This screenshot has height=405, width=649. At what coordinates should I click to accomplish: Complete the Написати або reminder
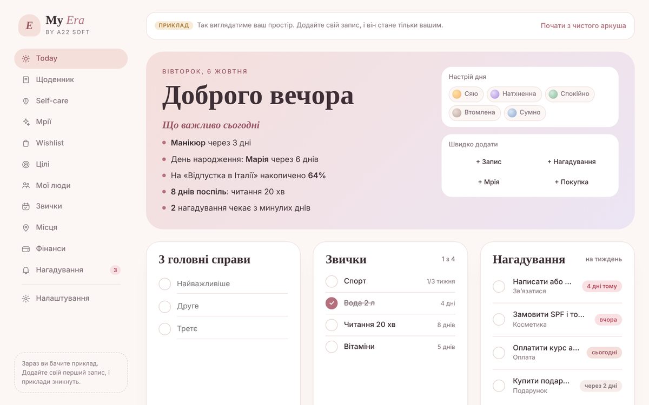pos(499,286)
